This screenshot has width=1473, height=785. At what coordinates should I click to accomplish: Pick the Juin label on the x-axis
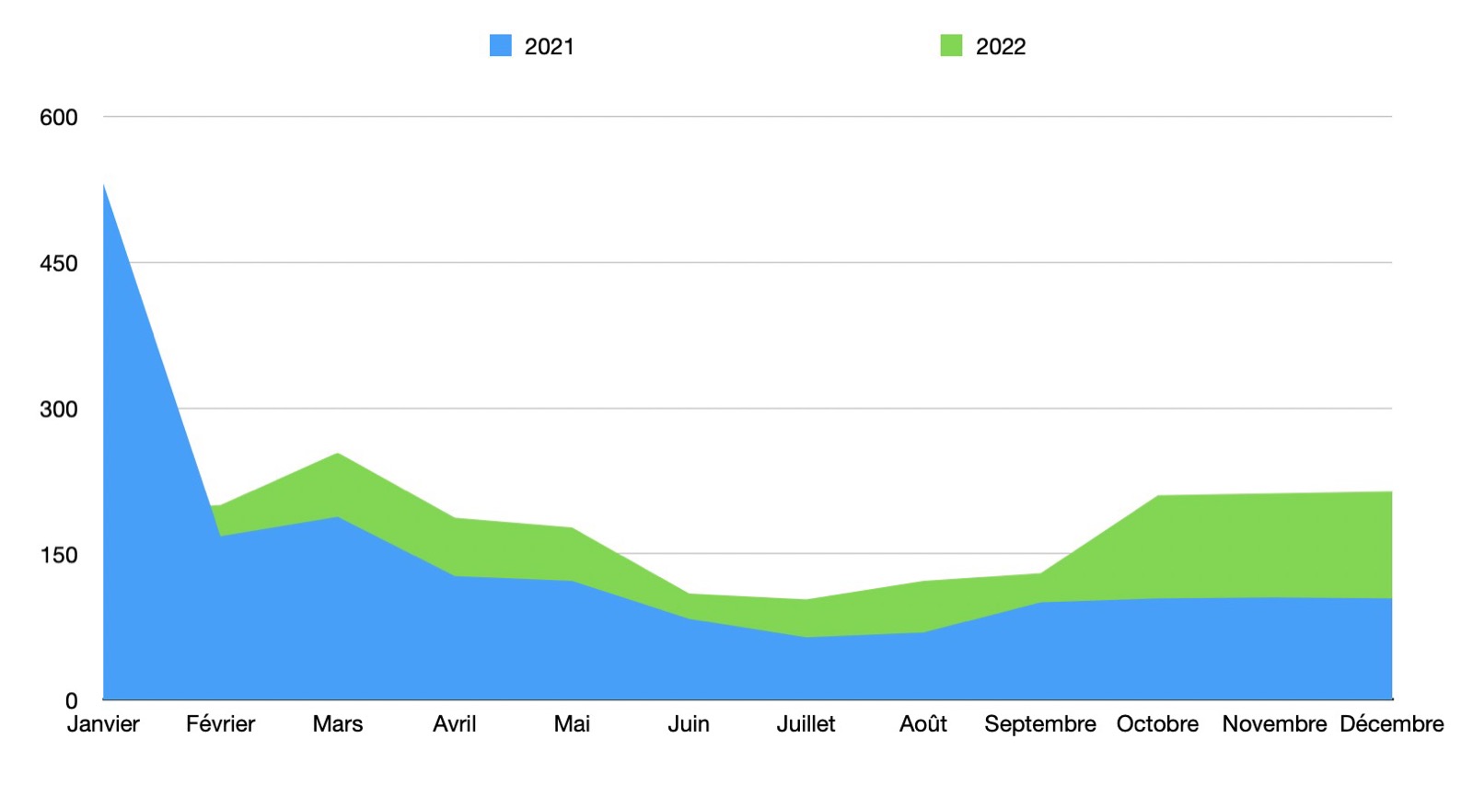689,724
